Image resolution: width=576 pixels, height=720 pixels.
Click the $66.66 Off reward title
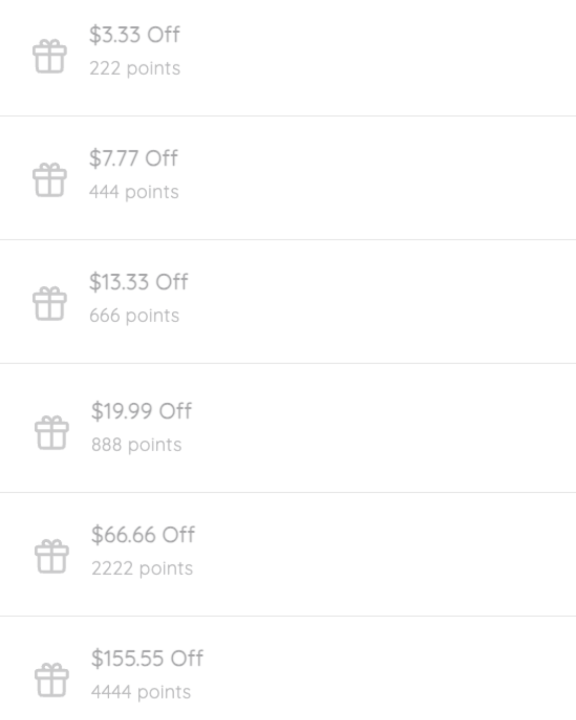pos(143,535)
